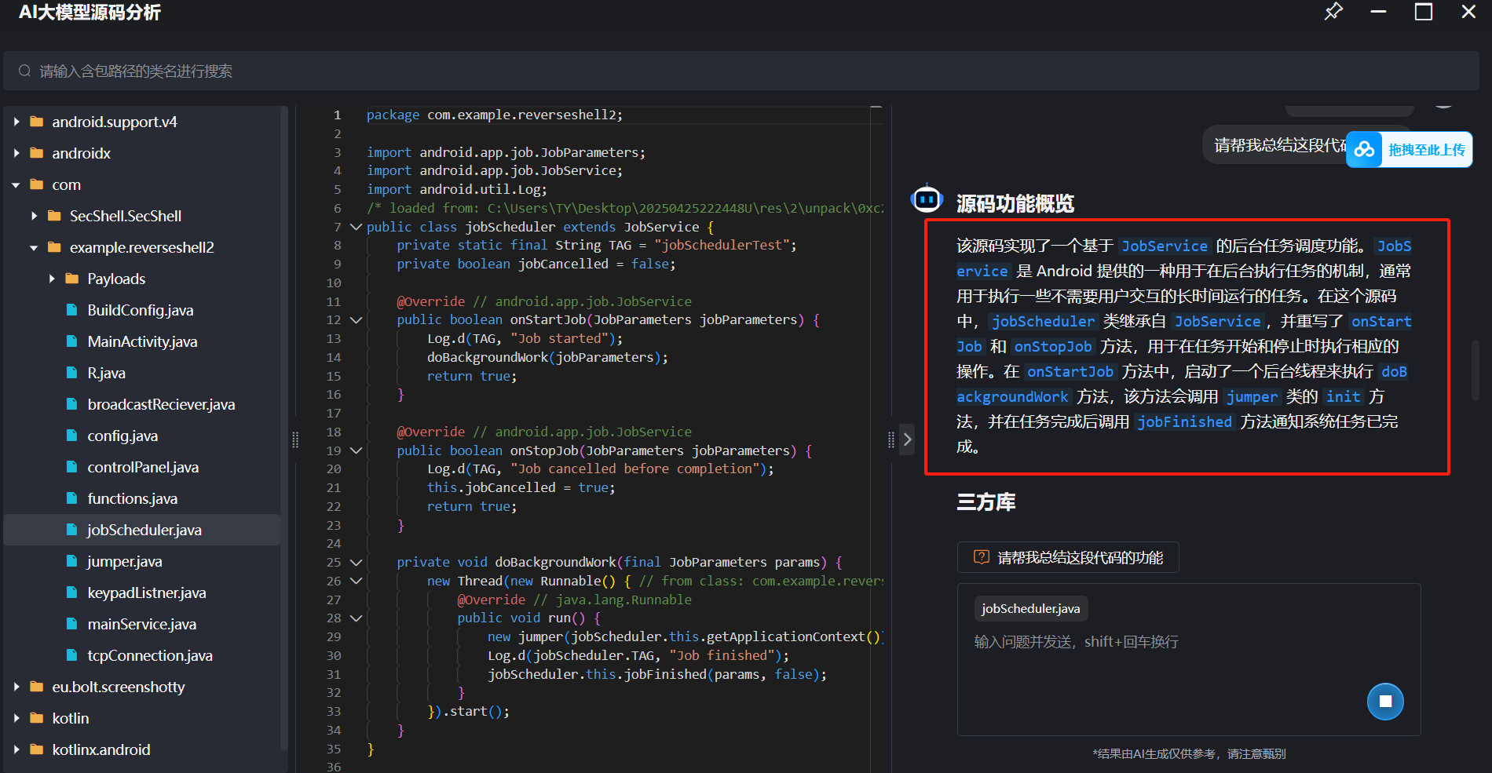Click the kotlin folder icon
Image resolution: width=1492 pixels, height=773 pixels.
coord(36,718)
